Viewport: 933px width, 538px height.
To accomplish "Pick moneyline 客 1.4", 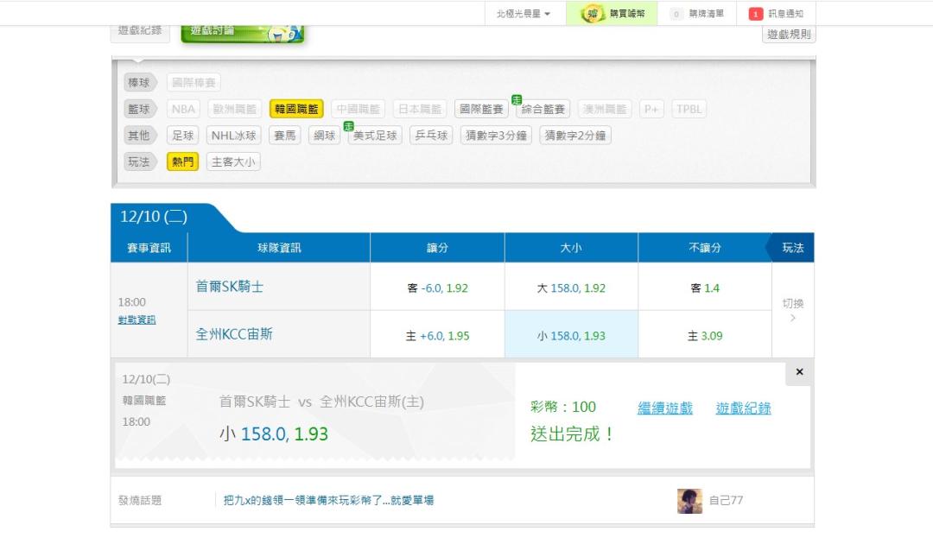I will click(x=705, y=288).
